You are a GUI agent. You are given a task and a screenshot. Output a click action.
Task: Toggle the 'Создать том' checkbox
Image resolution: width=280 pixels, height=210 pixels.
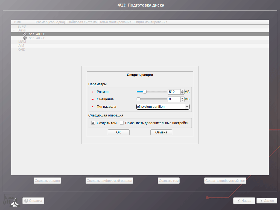pos(93,123)
